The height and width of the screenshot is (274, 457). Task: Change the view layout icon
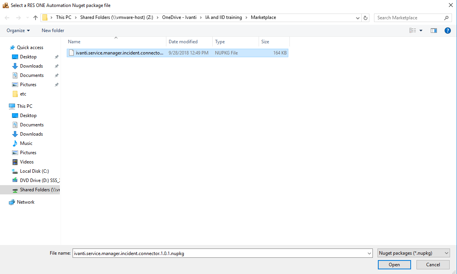[x=412, y=31]
